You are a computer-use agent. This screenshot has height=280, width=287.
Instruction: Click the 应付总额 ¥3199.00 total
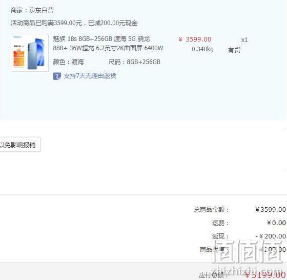click(265, 275)
